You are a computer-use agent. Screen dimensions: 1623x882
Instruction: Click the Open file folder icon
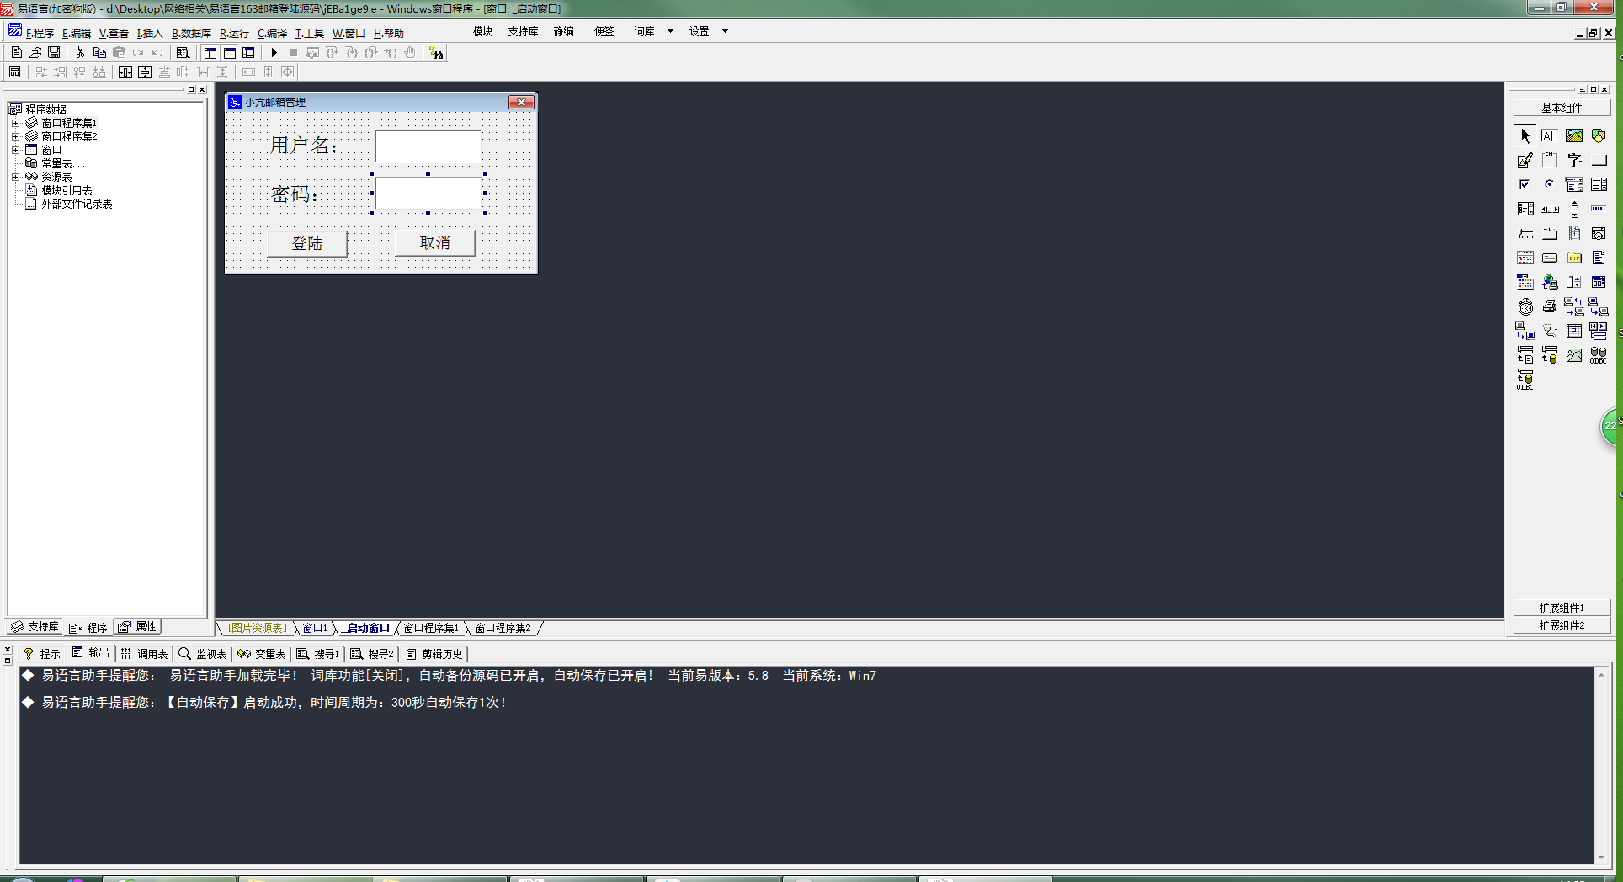tap(35, 53)
